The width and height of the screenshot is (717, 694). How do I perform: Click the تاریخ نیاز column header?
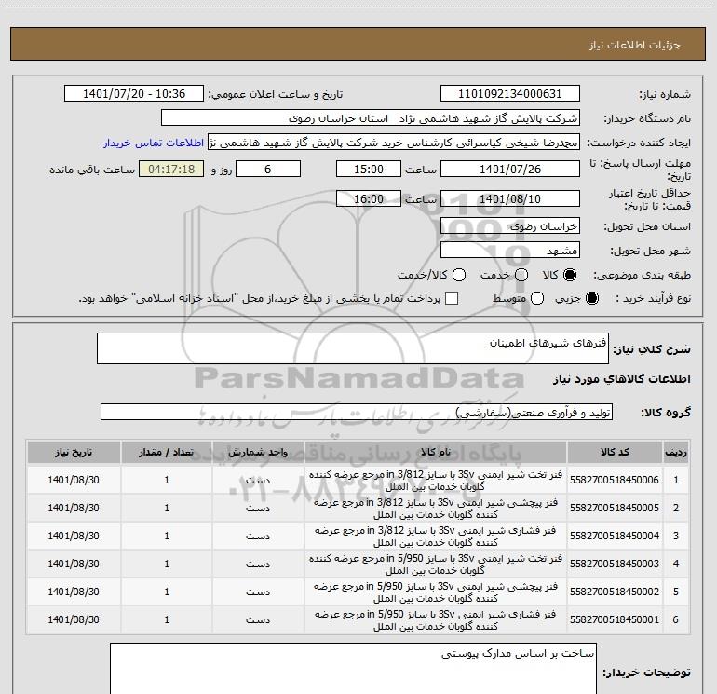(74, 453)
